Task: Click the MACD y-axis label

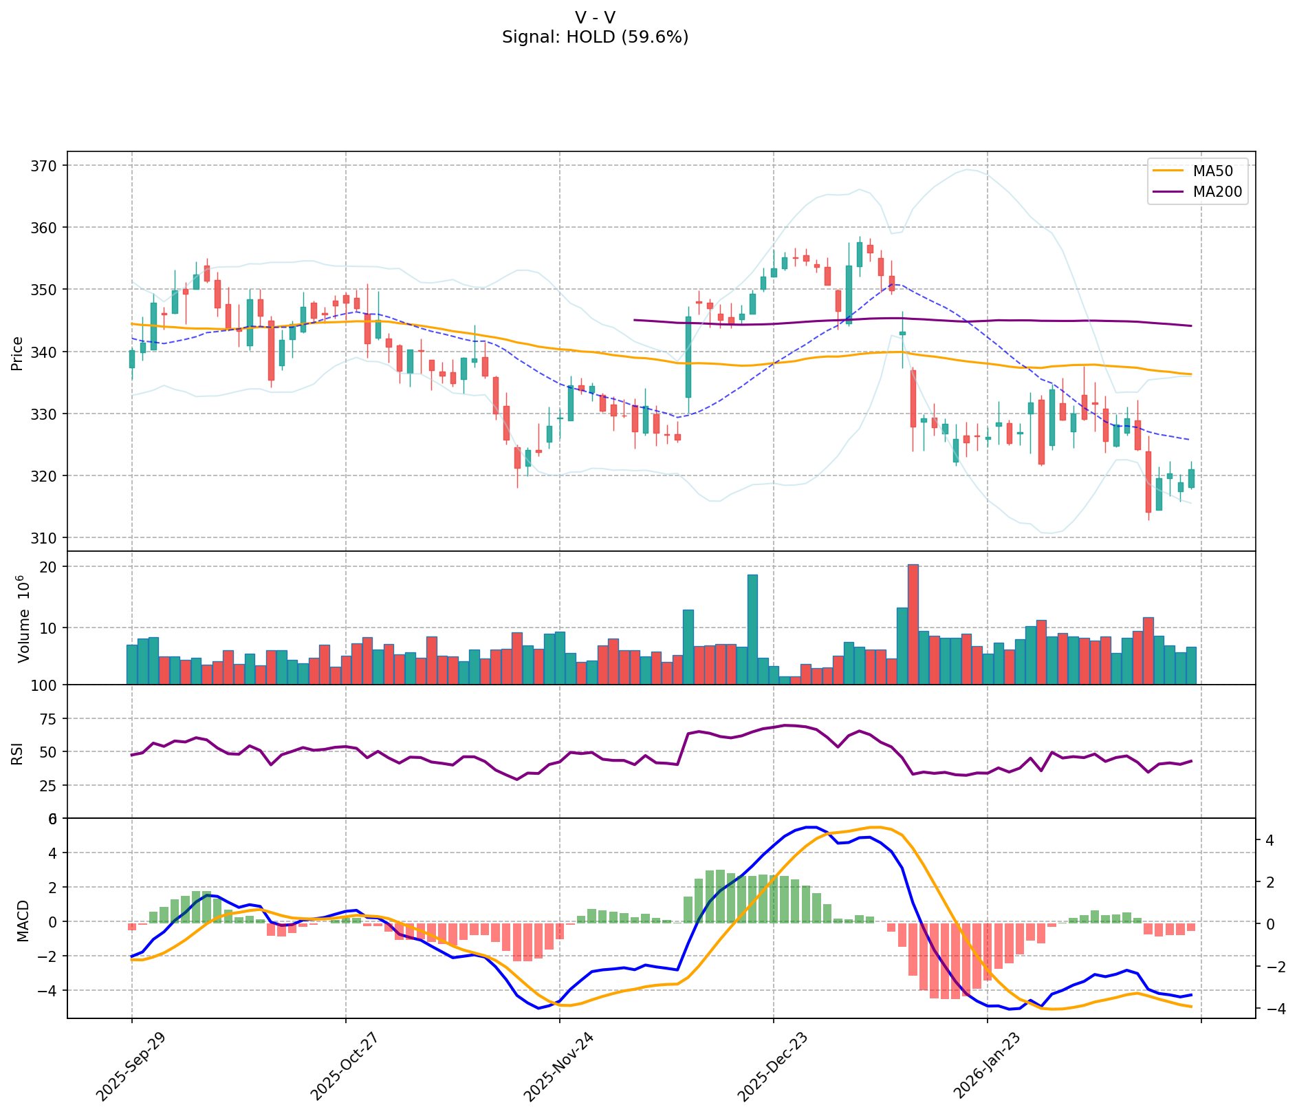Action: [x=23, y=920]
